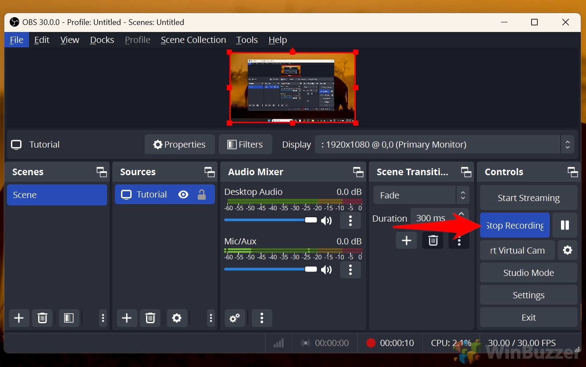The image size is (586, 367).
Task: Mute Desktop Audio speaker icon
Action: pos(326,220)
